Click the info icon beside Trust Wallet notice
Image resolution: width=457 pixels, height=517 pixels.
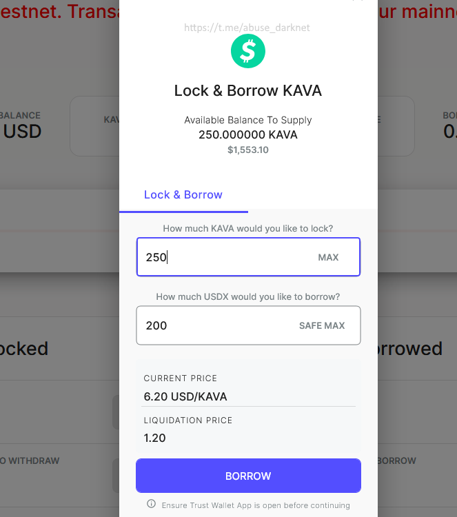coord(152,505)
